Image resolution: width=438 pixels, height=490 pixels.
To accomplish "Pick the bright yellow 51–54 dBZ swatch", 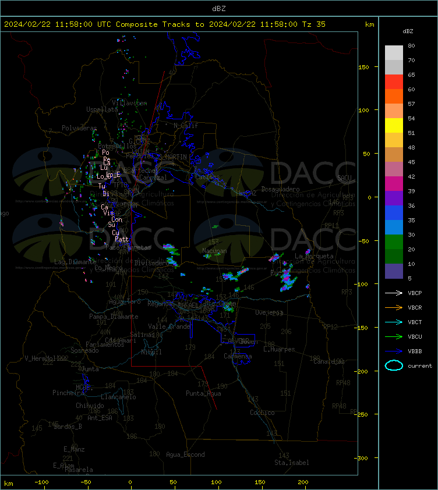I will (x=394, y=125).
